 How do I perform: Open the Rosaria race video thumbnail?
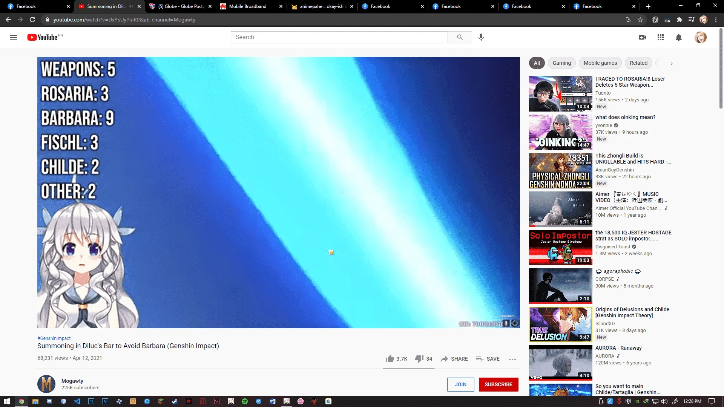click(x=560, y=94)
